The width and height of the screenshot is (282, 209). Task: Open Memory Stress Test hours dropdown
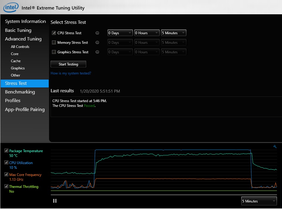pos(147,43)
